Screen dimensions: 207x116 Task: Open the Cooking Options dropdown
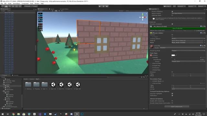188,39
